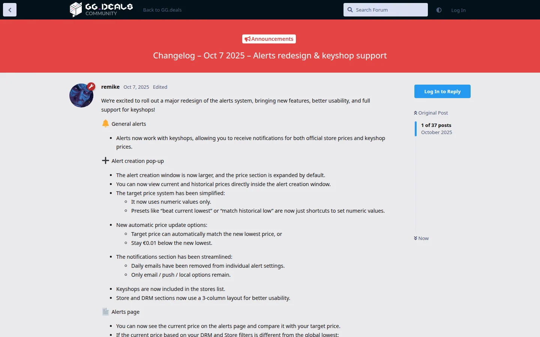Image resolution: width=540 pixels, height=337 pixels.
Task: Click the "October 2025" scrubber label
Action: point(436,132)
